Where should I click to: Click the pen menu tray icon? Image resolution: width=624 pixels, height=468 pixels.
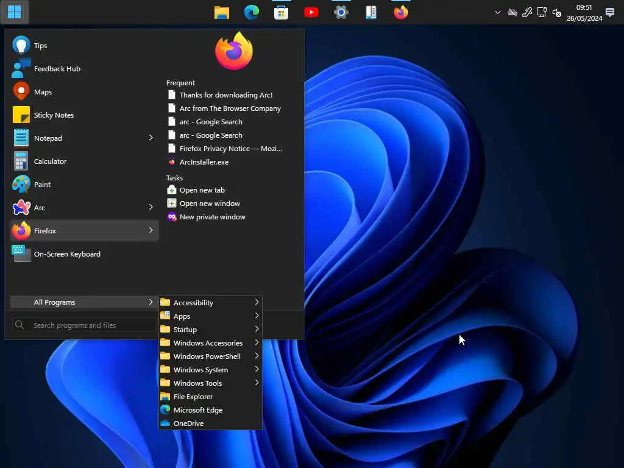coord(527,12)
